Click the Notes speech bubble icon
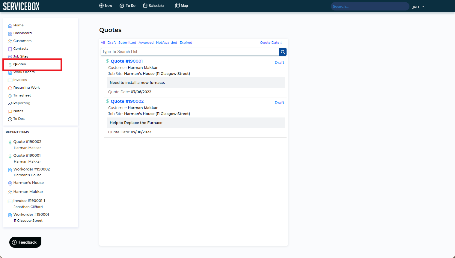455x258 pixels. pyautogui.click(x=10, y=111)
